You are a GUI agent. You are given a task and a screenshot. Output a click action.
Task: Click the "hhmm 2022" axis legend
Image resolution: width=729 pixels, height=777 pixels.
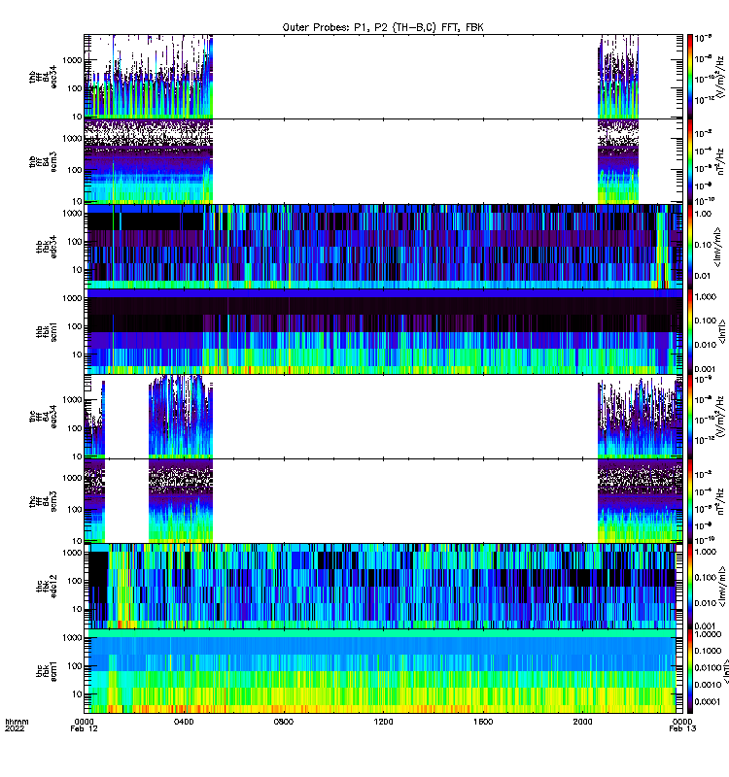coord(17,725)
